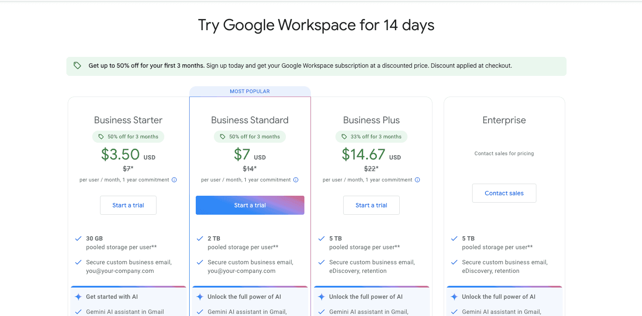The image size is (642, 316).
Task: Click the checkmark beside 30 GB pooled storage
Action: tap(78, 238)
